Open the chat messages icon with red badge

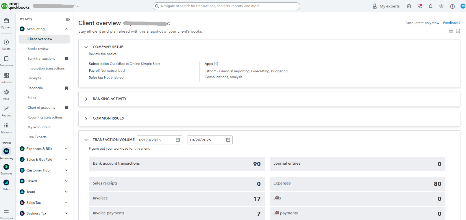click(420, 6)
